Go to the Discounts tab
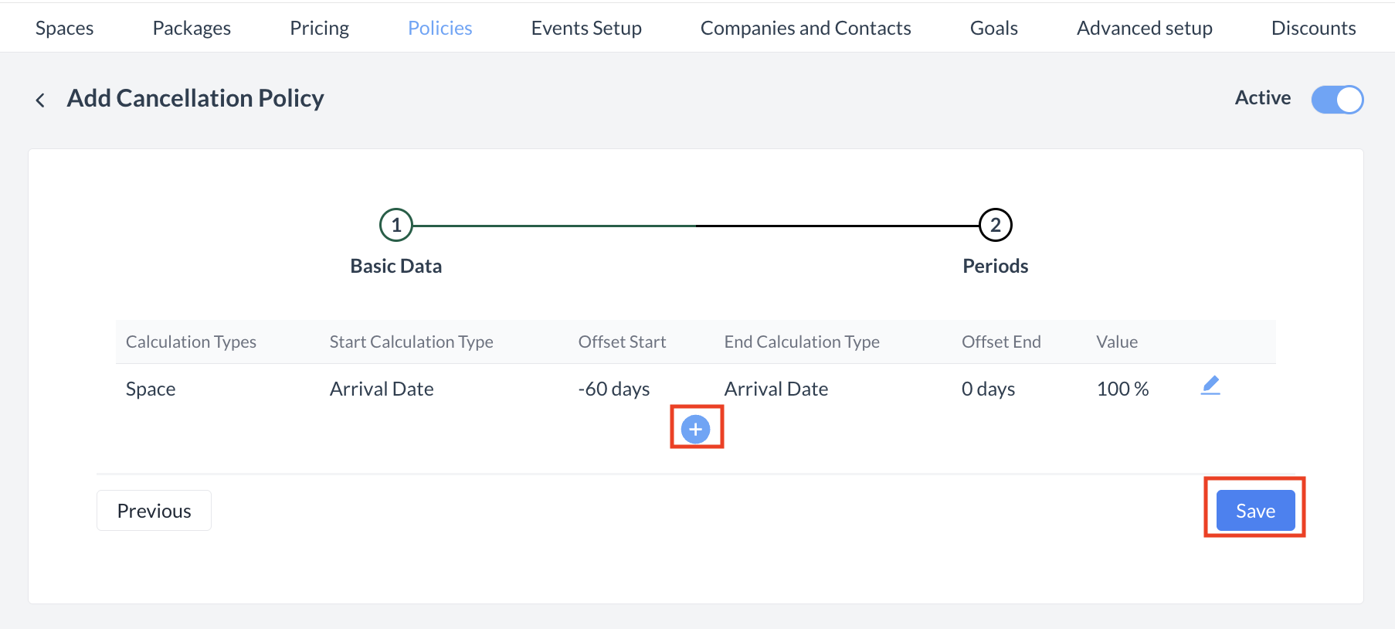Screen dimensions: 1395x629 (x=1313, y=29)
